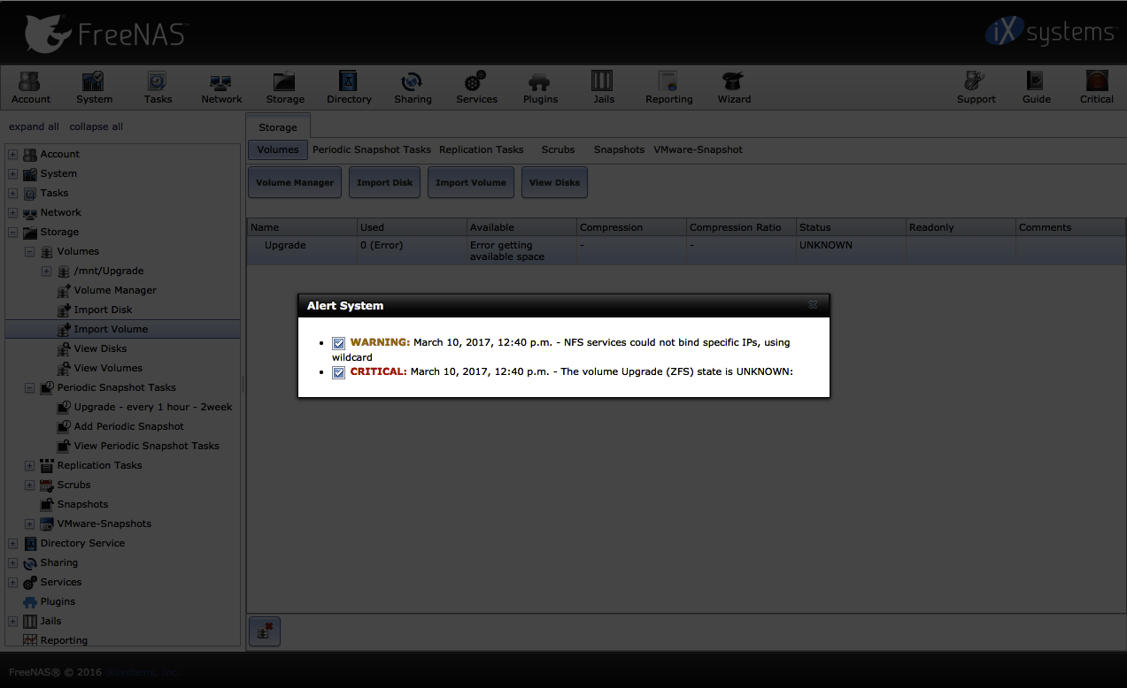Expand the VMware-Snapshots tree node
Image resolution: width=1127 pixels, height=688 pixels.
tap(29, 524)
